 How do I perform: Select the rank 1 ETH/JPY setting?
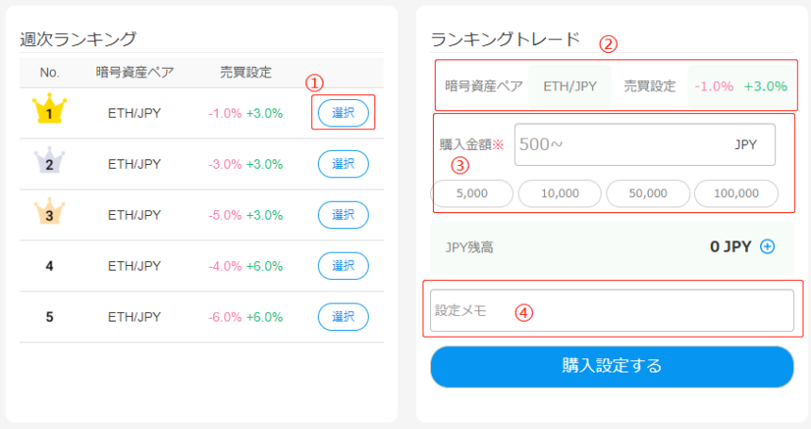pyautogui.click(x=343, y=113)
